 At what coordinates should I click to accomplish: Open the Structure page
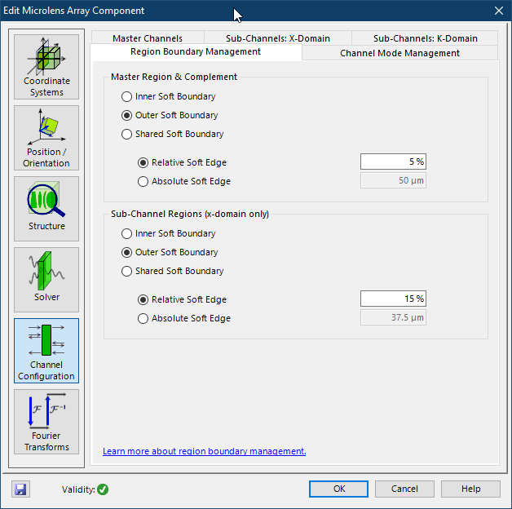tap(46, 209)
